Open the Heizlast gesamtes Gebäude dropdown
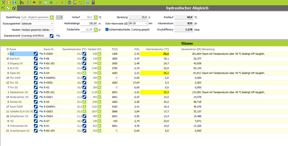This screenshot has height=146, width=288. pos(37,29)
